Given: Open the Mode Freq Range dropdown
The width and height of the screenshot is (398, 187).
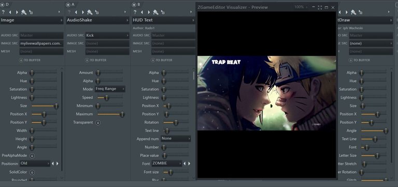Looking at the screenshot, I should (x=110, y=89).
